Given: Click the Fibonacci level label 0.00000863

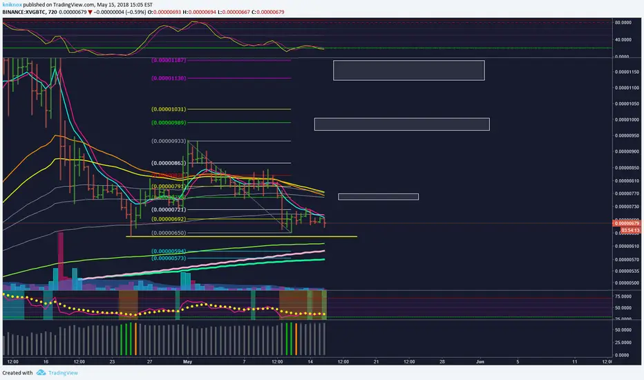Looking at the screenshot, I should 169,163.
